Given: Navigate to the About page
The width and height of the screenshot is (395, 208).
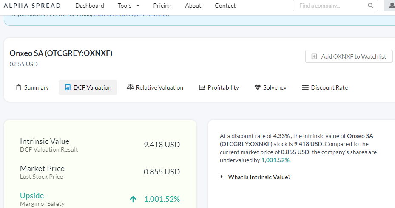Looking at the screenshot, I should pos(193,6).
